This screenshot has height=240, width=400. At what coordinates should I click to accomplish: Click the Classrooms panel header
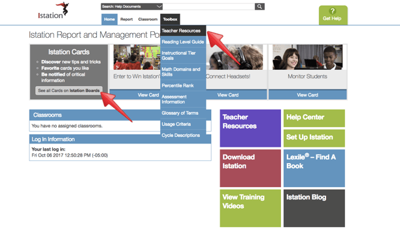(95, 115)
